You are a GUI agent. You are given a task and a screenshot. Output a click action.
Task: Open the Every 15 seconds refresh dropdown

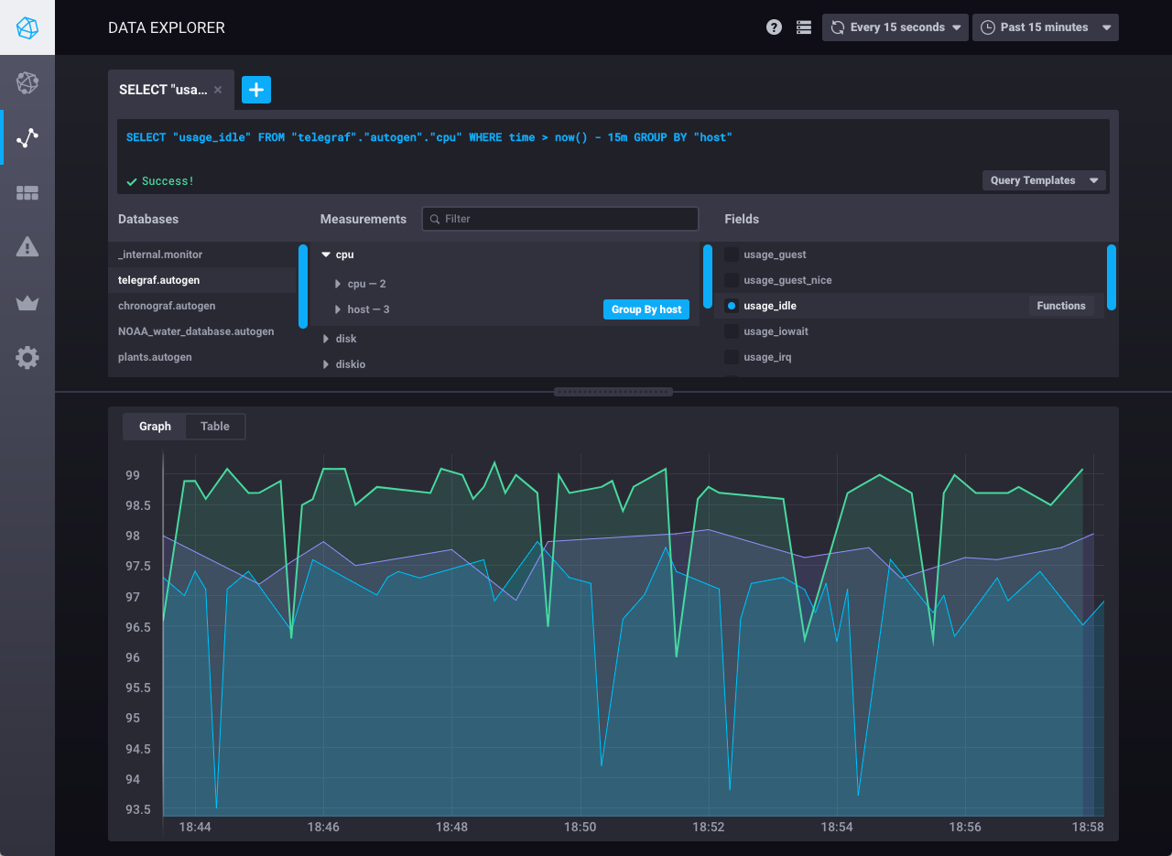895,27
